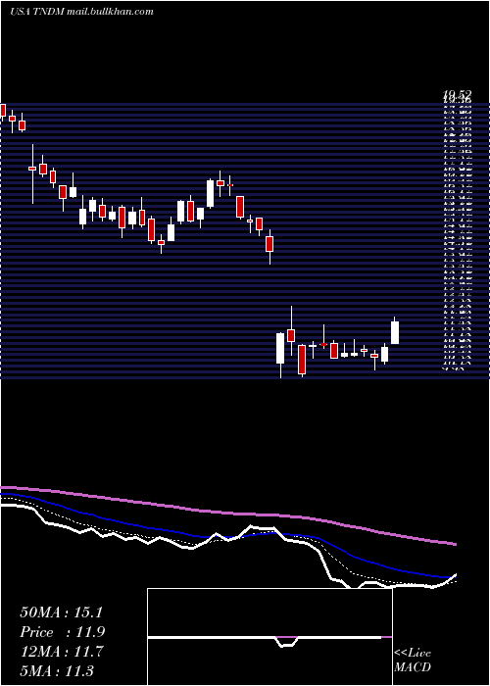
Task: Select the '5MA : 11.3' label
Action: click(x=57, y=671)
